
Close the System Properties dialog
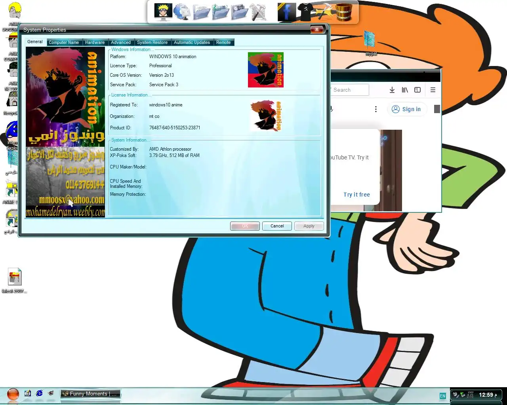tap(317, 29)
